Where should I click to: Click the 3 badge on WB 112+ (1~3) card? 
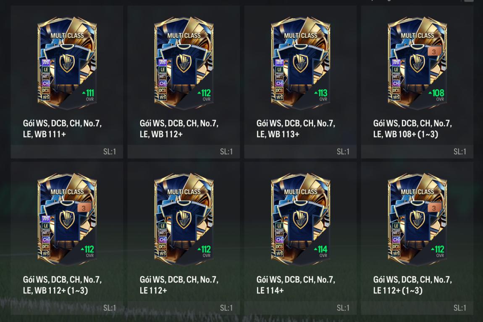[x=84, y=208]
